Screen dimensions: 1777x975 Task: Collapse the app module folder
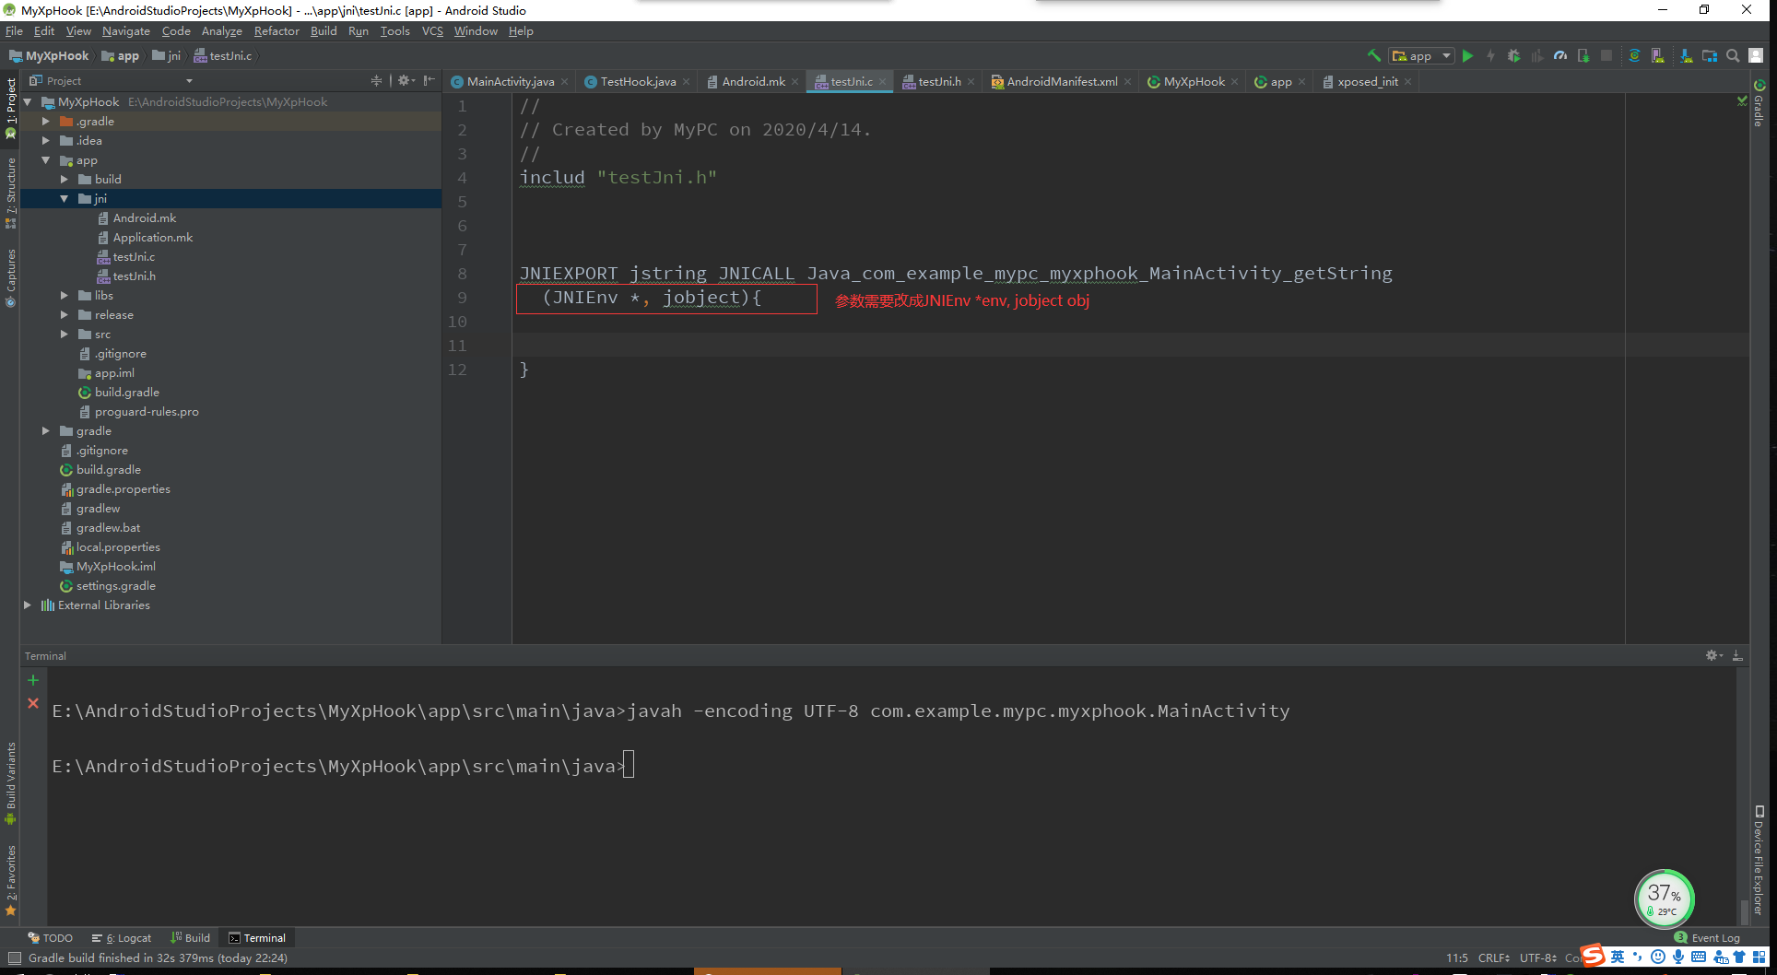(46, 160)
